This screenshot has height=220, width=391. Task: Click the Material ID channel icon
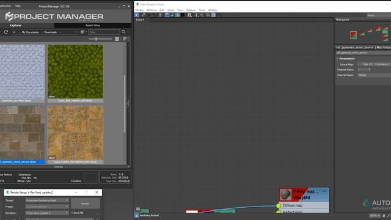coord(189,15)
